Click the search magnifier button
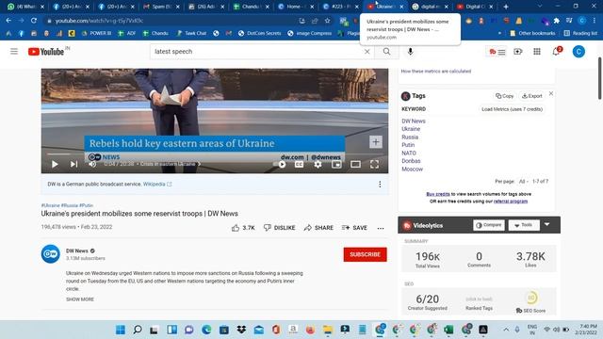This screenshot has height=339, width=603. coord(386,52)
